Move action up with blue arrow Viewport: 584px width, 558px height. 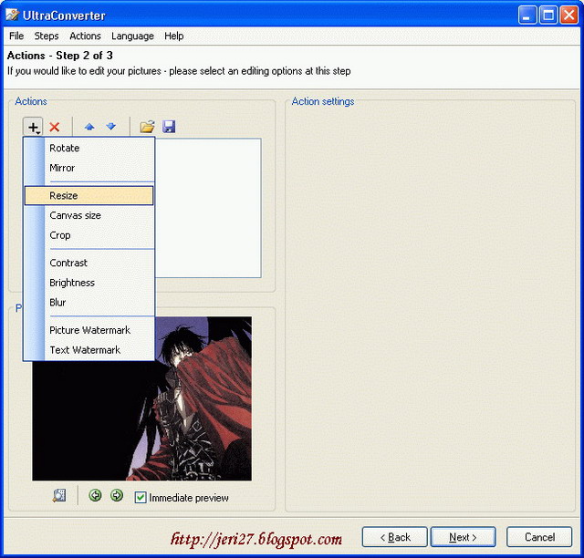[89, 127]
